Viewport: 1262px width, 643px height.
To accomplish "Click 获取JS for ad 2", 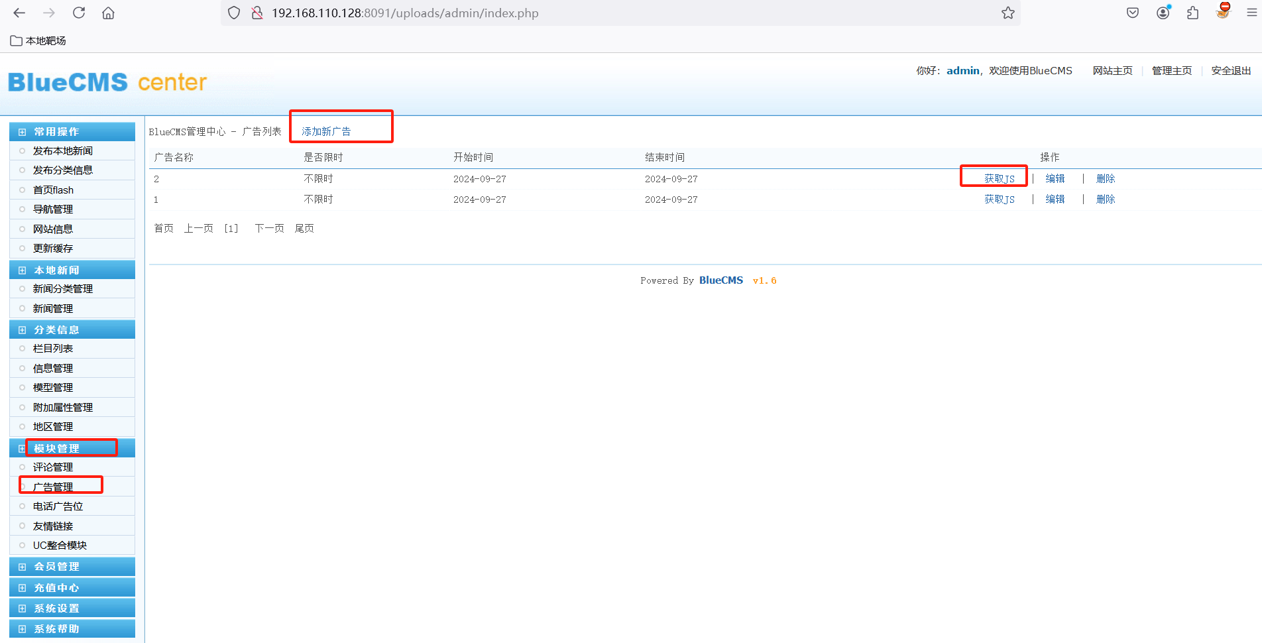I will (1000, 179).
